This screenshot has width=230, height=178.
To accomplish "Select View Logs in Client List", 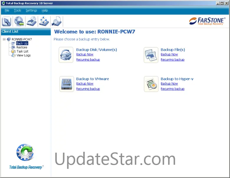I will point(24,55).
